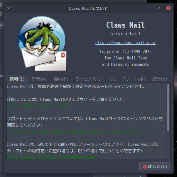Screen dimensions: 177x177
Task: Click the version 4.3.1 label
Action: [x=126, y=33]
